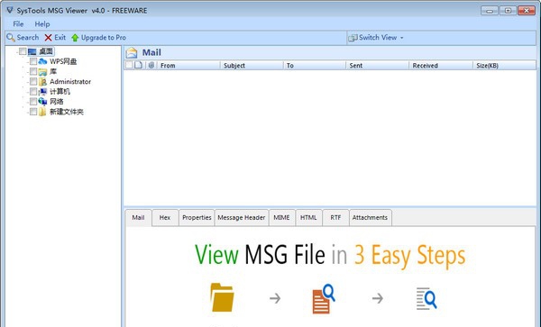This screenshot has height=327, width=541.
Task: Click the Switch View label
Action: click(378, 38)
